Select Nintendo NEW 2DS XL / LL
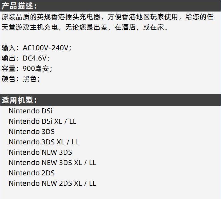This screenshot has height=199, width=221. [52, 183]
